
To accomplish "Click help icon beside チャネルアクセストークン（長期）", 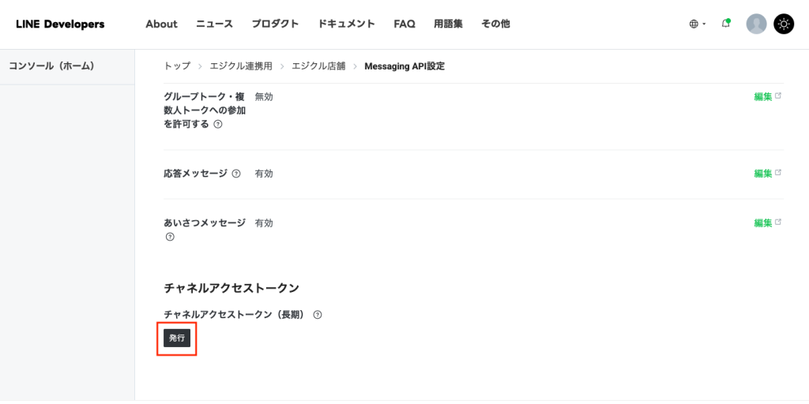I will click(x=318, y=315).
